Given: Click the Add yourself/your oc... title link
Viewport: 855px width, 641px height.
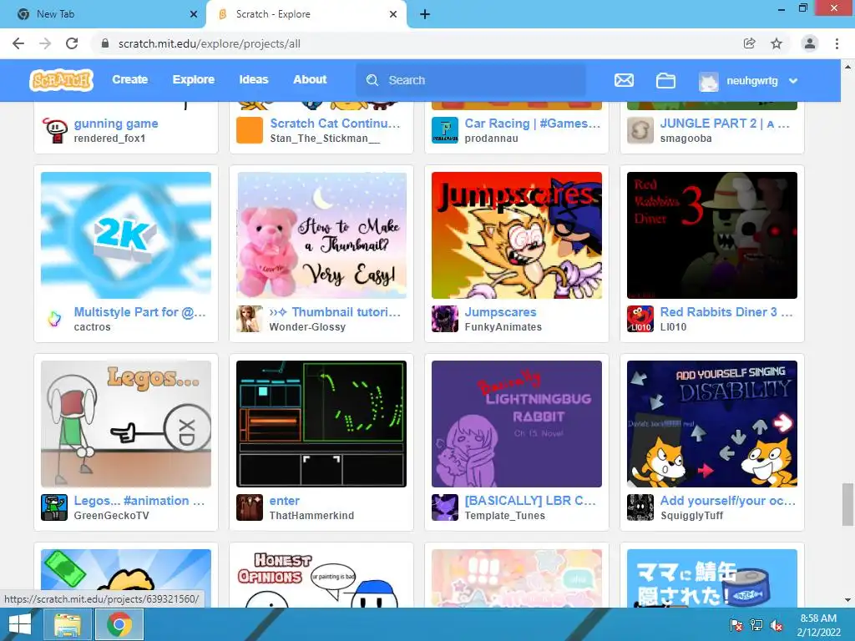Looking at the screenshot, I should click(x=728, y=501).
